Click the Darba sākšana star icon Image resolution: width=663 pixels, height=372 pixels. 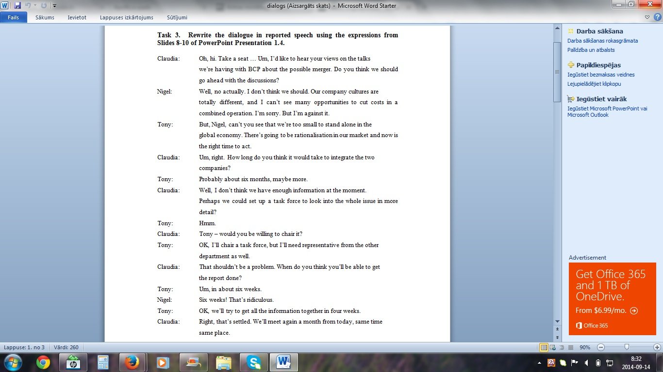tap(571, 31)
